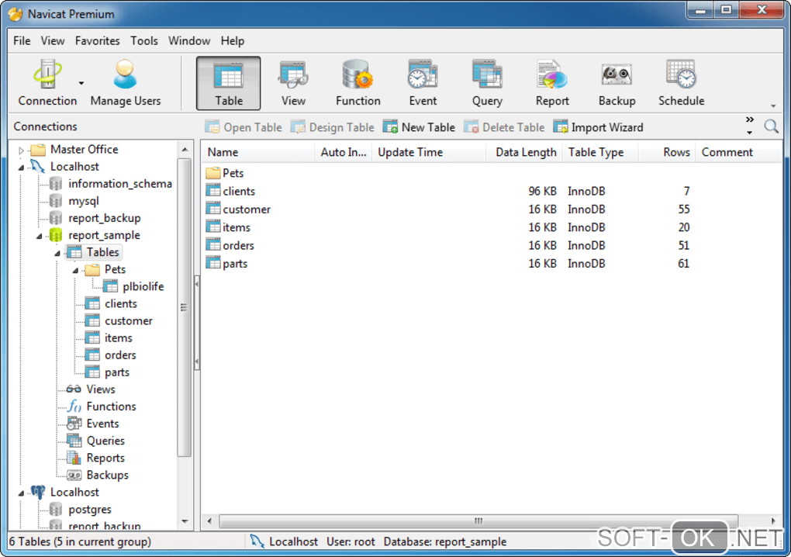Click the Connection toolbar icon
Image resolution: width=791 pixels, height=557 pixels.
coord(47,83)
